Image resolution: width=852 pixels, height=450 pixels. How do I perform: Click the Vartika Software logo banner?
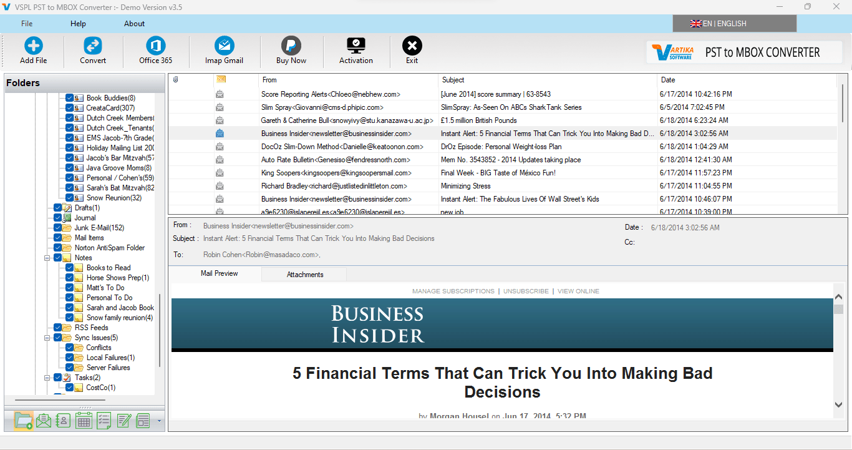tap(744, 52)
